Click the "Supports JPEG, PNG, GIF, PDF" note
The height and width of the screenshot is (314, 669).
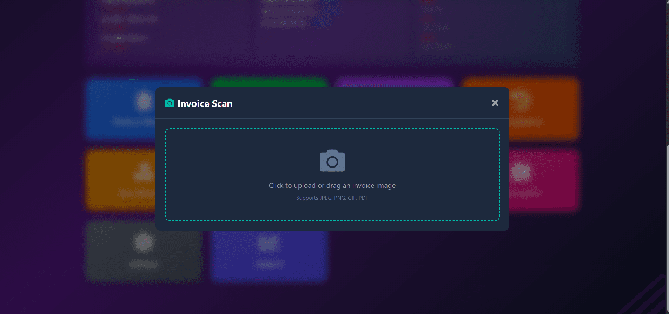point(332,198)
